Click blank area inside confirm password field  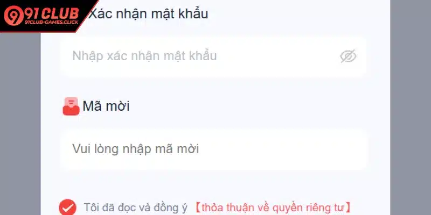click(277, 56)
